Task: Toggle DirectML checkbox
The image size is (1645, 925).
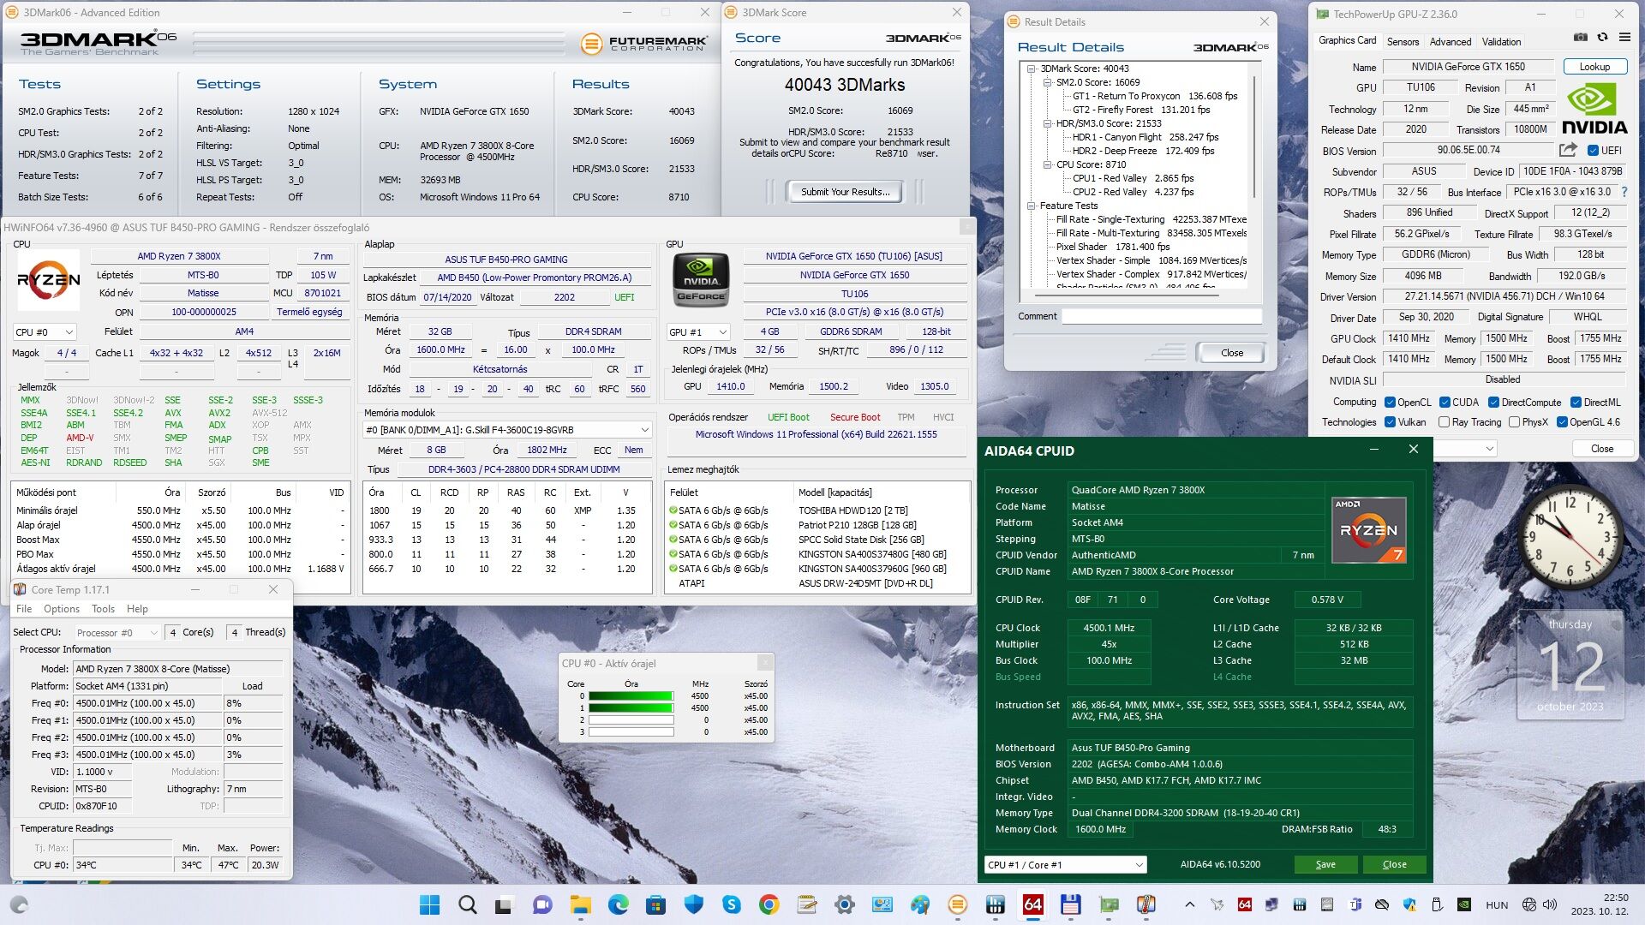Action: [1576, 403]
